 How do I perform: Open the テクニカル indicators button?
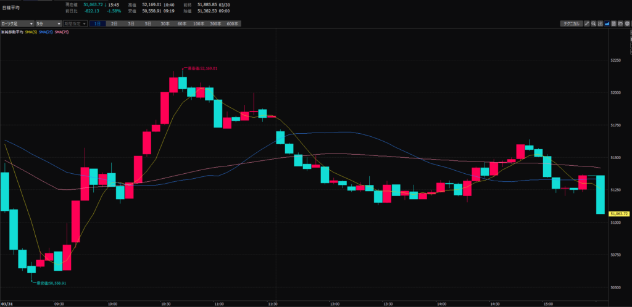click(570, 23)
